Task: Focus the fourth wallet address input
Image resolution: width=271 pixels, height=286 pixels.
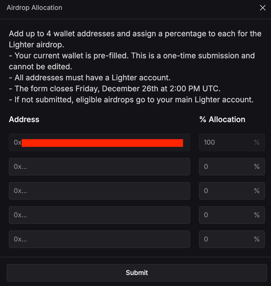Action: [x=99, y=215]
